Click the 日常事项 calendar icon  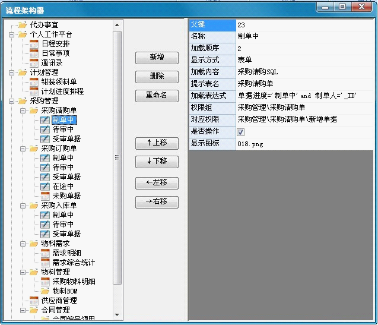pyautogui.click(x=34, y=53)
